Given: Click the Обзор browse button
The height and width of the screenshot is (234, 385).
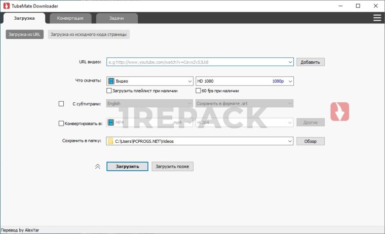Looking at the screenshot, I should click(310, 141).
